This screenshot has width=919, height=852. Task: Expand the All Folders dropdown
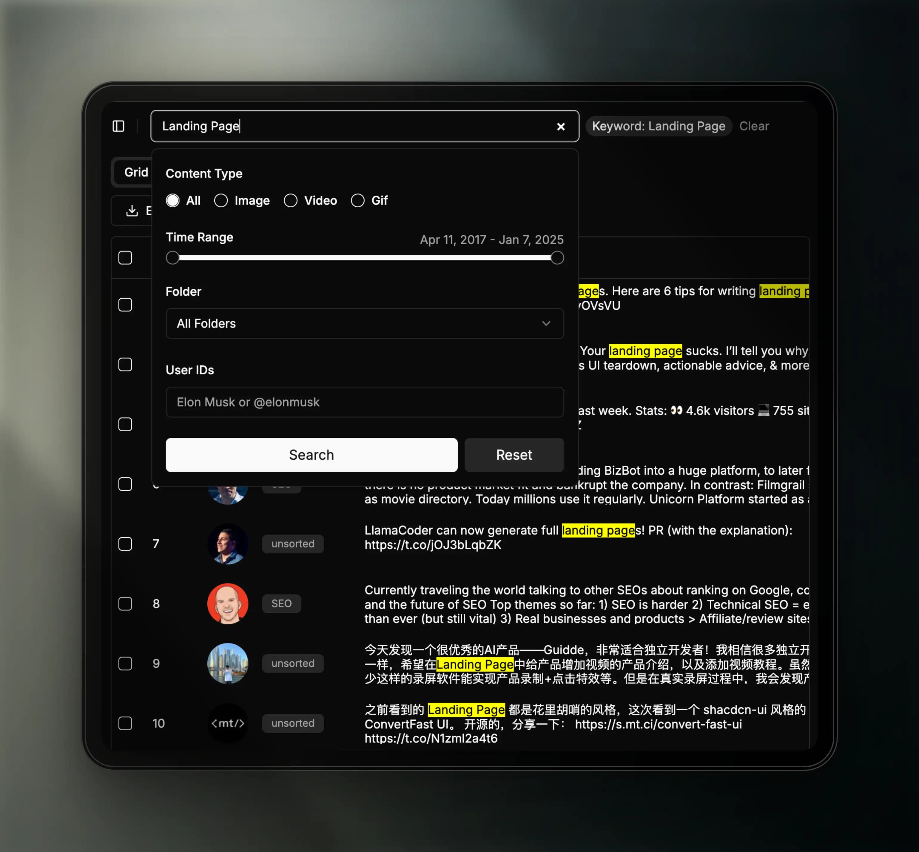tap(365, 323)
